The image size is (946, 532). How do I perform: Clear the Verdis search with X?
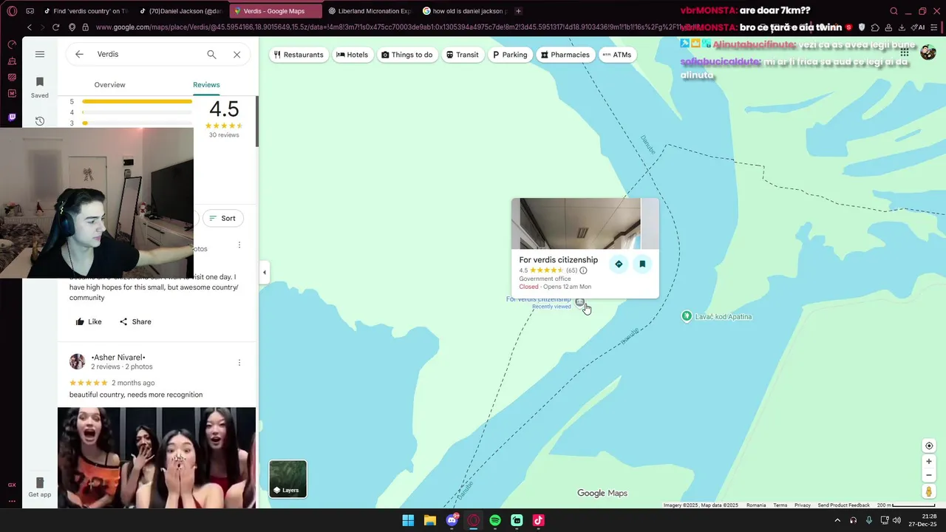tap(236, 54)
